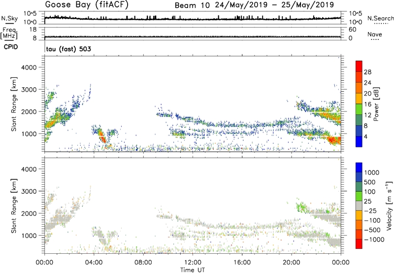Select the "tau (fast) 503" mode text
Viewport: 394px width, 273px height.
click(68, 49)
